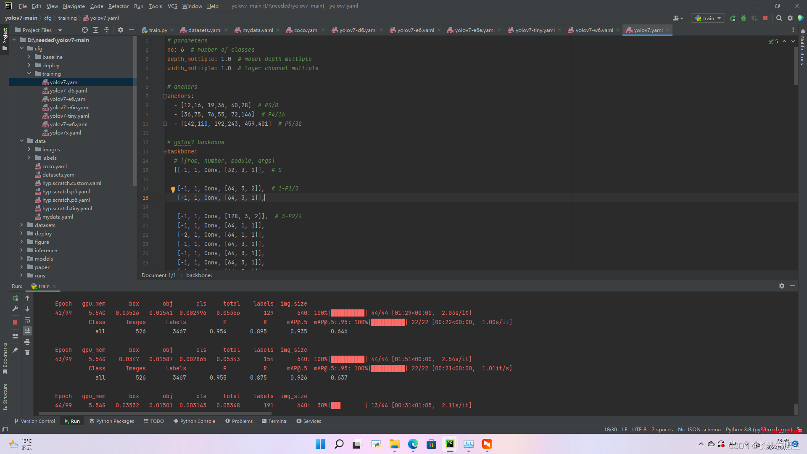
Task: Open Search Everywhere magnifier icon
Action: (x=779, y=18)
